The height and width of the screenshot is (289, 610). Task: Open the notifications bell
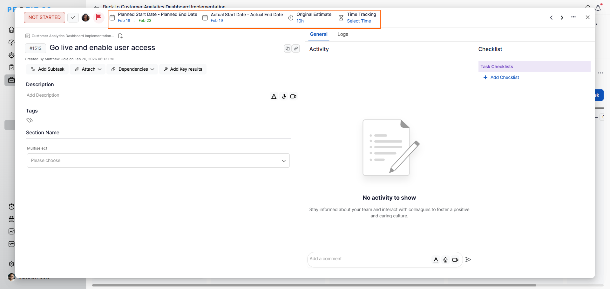pos(598,8)
